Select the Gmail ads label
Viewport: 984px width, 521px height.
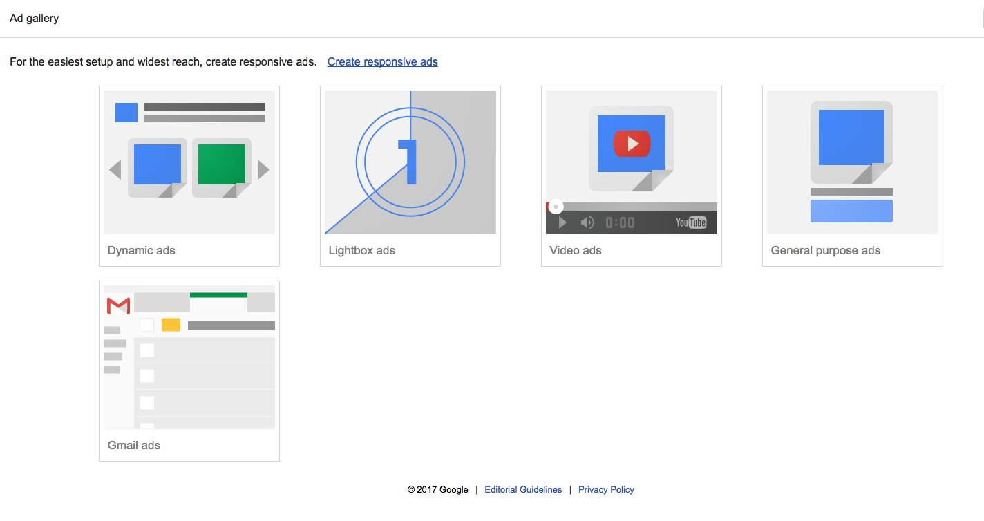coord(134,445)
